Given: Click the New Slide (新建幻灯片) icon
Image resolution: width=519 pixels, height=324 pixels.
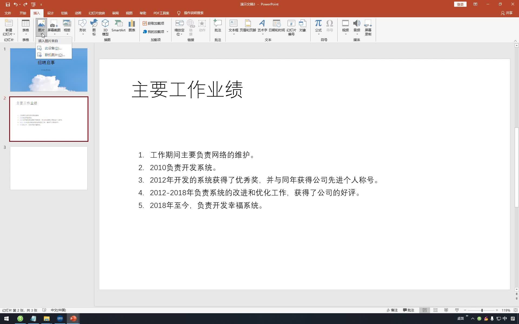Looking at the screenshot, I should pyautogui.click(x=9, y=28).
